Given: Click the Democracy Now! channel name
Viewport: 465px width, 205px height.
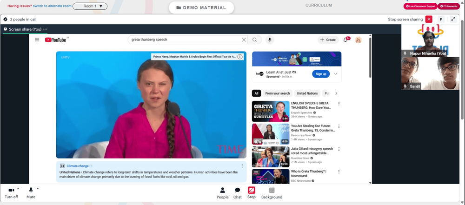Looking at the screenshot, I should (302, 135).
